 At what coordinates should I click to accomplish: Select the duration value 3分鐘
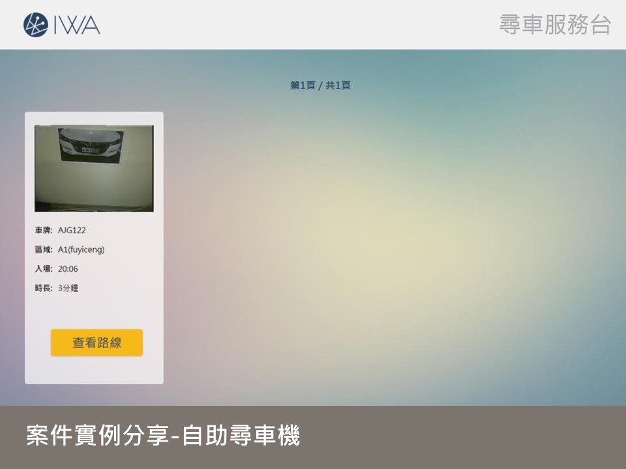[68, 288]
